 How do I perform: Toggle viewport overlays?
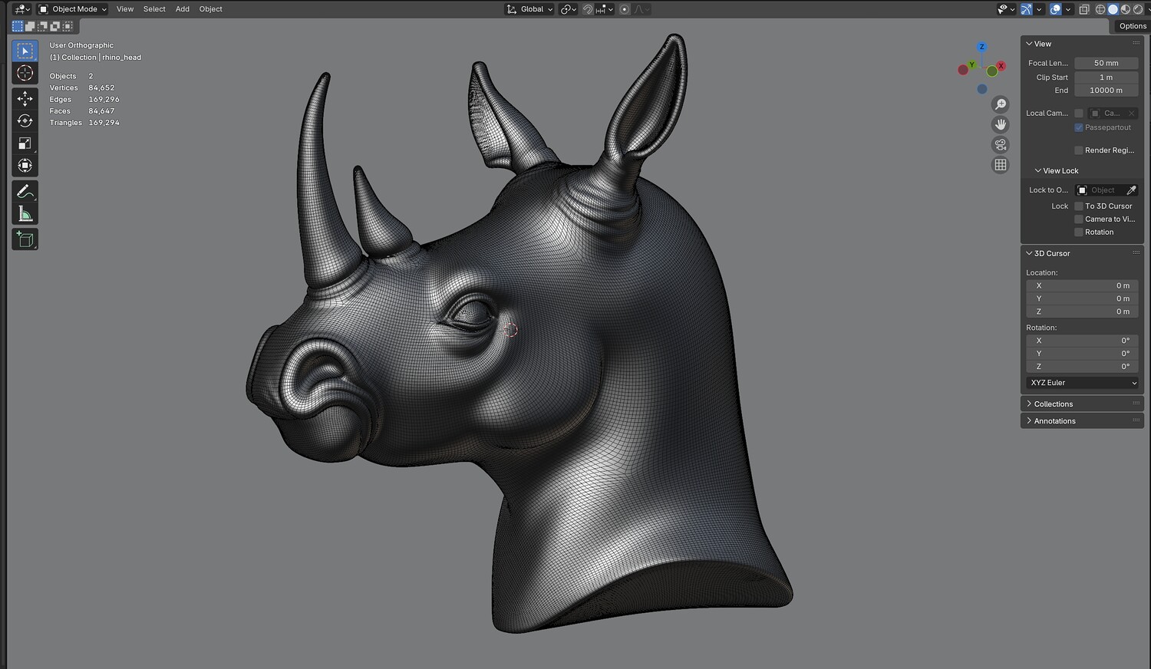pyautogui.click(x=1056, y=9)
